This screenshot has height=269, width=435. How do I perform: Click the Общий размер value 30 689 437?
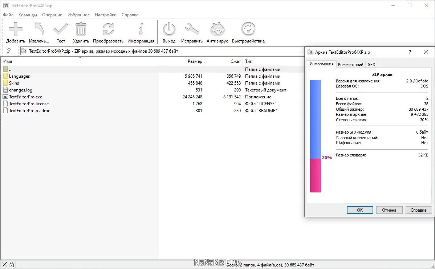coord(418,109)
